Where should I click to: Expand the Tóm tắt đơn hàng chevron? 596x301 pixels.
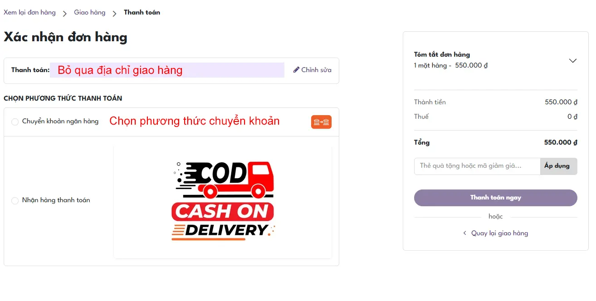(x=573, y=60)
